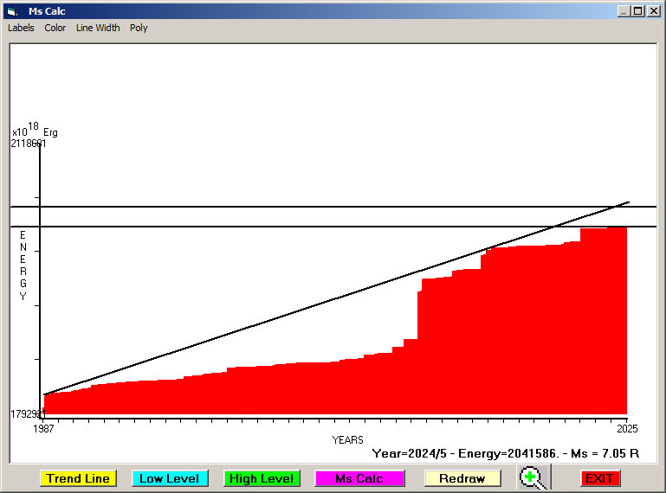Click the 2118691 maximum energy axis value
The width and height of the screenshot is (666, 493).
pyautogui.click(x=29, y=144)
